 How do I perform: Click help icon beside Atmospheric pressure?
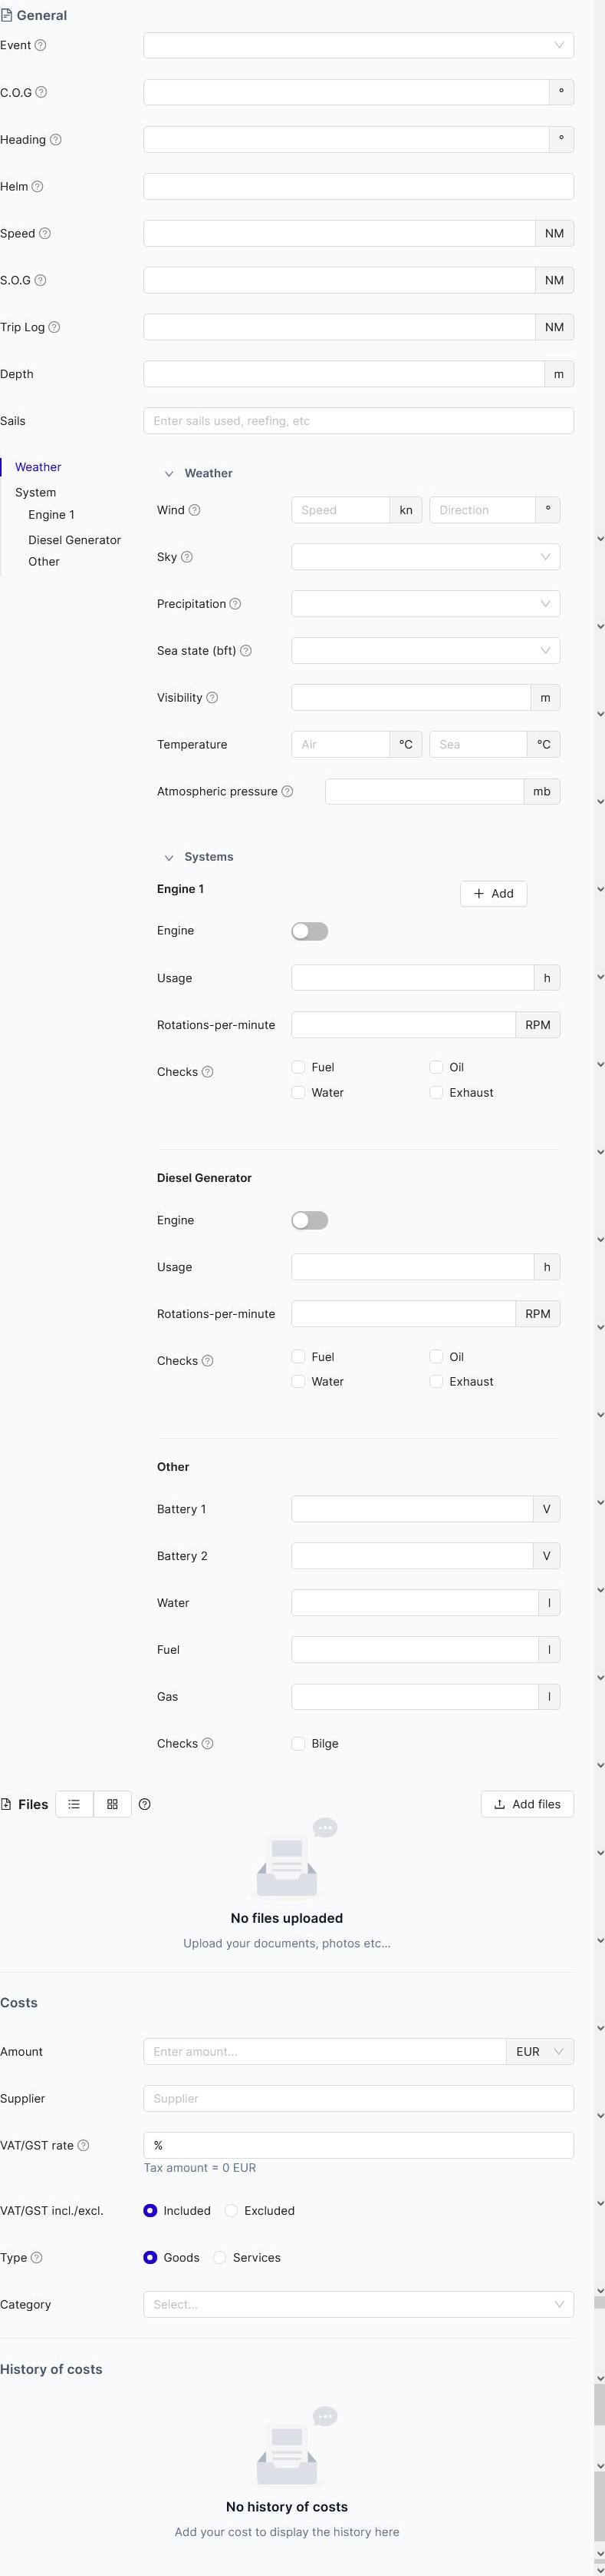[x=288, y=791]
